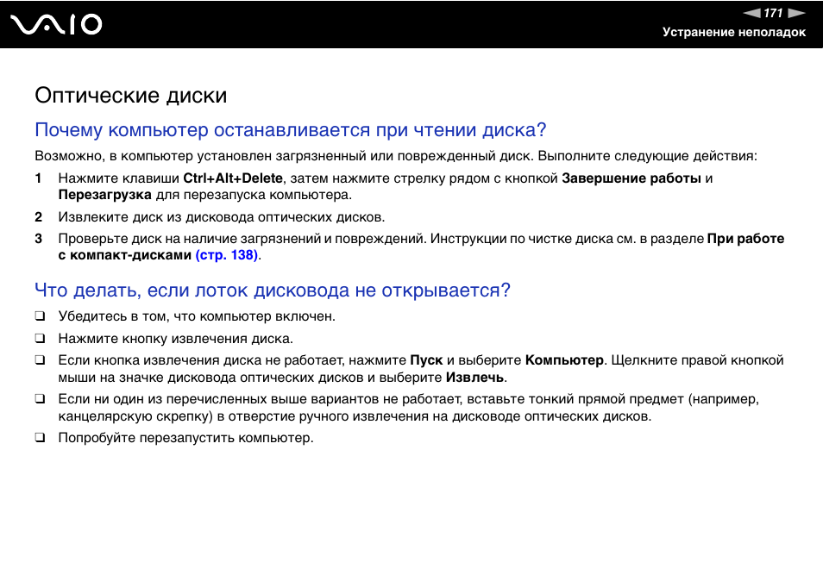Click the Оптические диски page title
Image resolution: width=823 pixels, height=581 pixels.
click(131, 95)
